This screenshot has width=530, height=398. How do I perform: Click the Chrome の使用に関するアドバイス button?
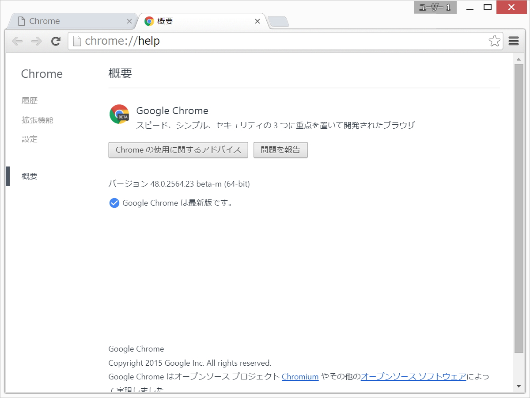coord(178,150)
